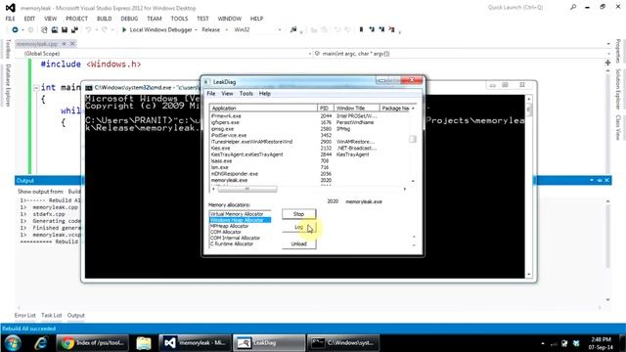Close memoryleak.cpp editor tab

pos(72,44)
